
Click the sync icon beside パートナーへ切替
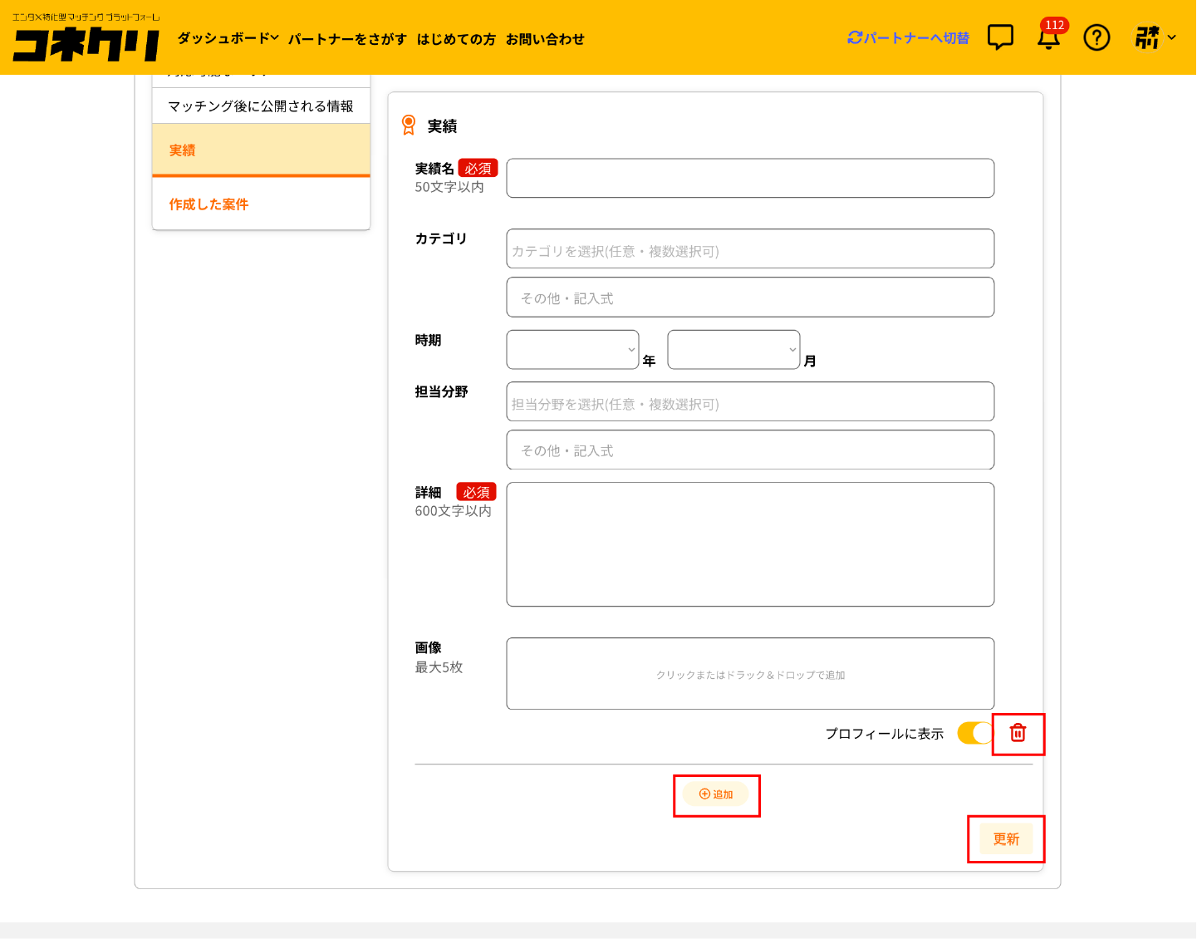(x=855, y=38)
